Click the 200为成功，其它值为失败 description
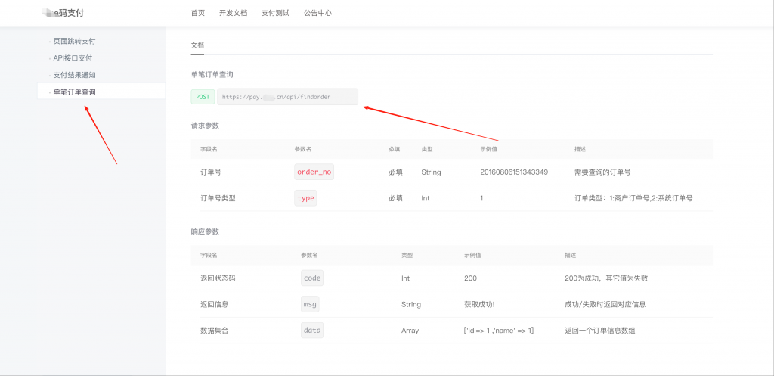Viewport: 774px width, 376px height. point(606,278)
